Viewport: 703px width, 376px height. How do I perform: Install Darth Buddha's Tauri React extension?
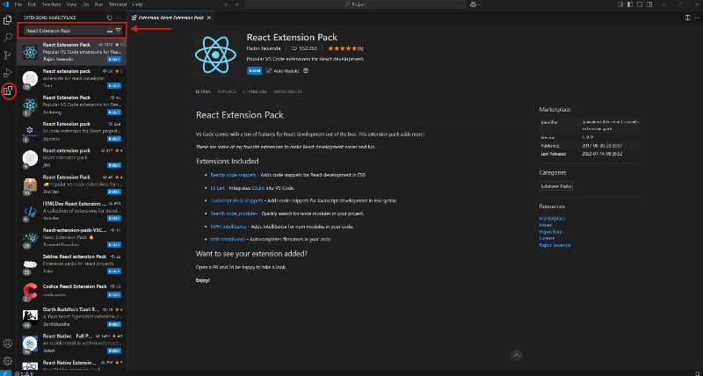114,324
